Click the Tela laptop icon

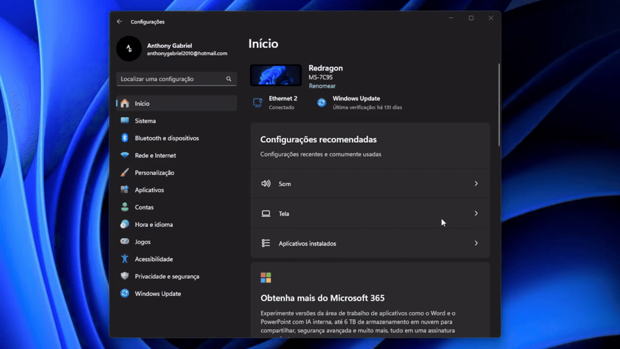click(x=266, y=214)
